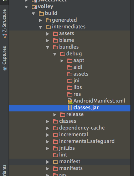Click the classes.jar archive file icon
134x176 pixels.
pyautogui.click(x=69, y=108)
